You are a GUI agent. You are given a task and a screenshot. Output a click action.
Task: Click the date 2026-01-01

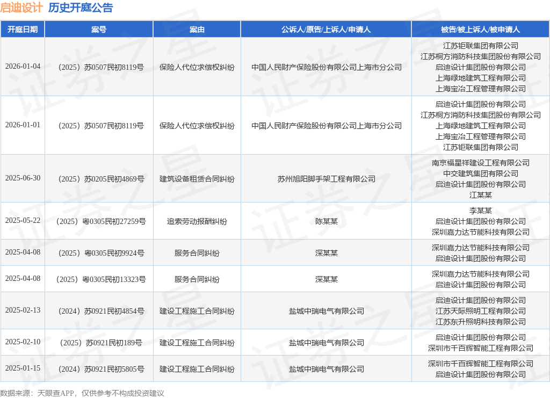click(23, 125)
